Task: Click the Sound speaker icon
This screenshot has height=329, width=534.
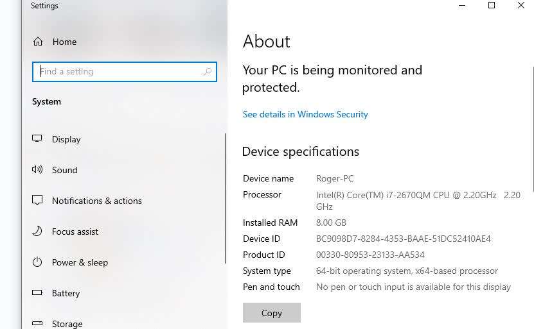Action: [x=37, y=170]
